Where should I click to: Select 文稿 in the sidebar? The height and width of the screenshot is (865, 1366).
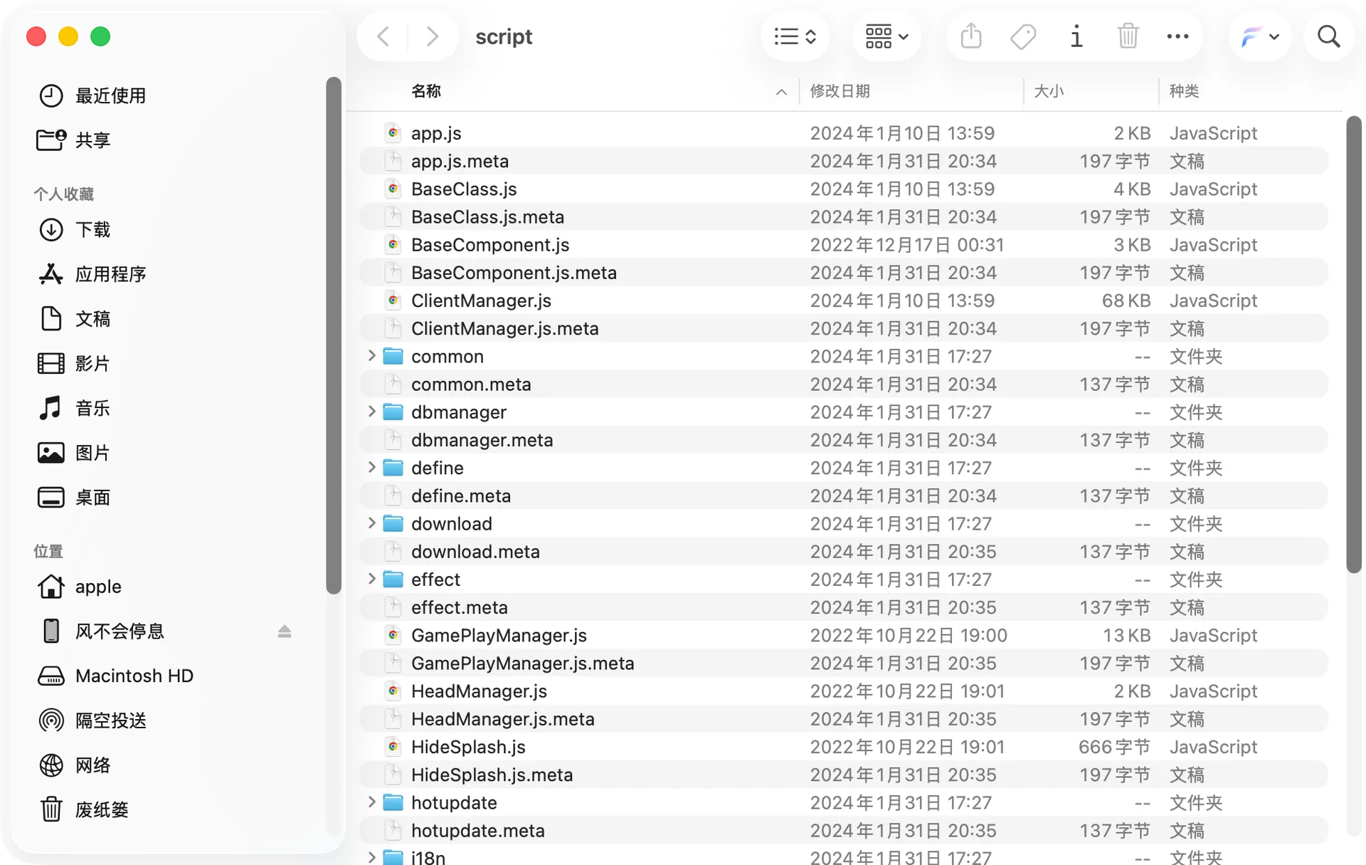click(74, 318)
